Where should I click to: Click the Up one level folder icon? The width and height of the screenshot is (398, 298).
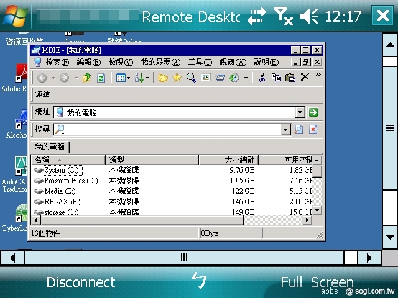[87, 78]
